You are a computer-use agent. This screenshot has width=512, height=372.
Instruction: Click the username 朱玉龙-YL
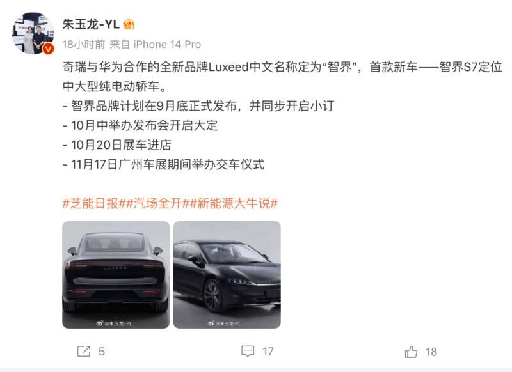(91, 24)
